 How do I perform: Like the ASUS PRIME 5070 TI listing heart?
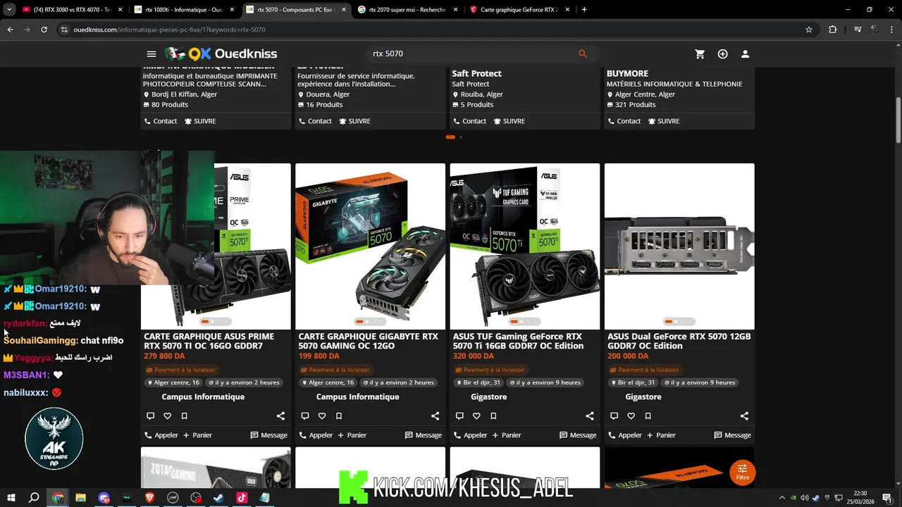click(167, 416)
